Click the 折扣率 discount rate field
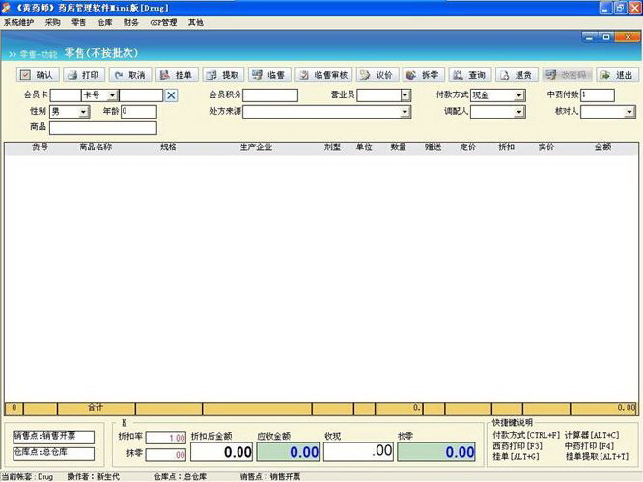Screen dimensions: 643x482 coord(166,438)
